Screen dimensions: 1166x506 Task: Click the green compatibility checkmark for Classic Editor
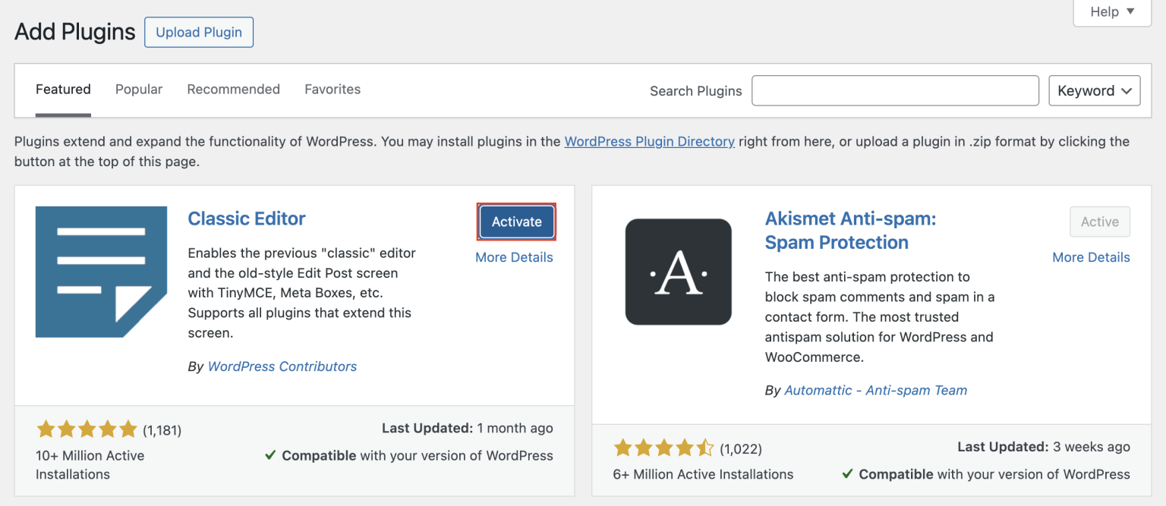tap(270, 455)
